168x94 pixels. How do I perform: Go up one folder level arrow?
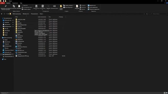[8, 14]
